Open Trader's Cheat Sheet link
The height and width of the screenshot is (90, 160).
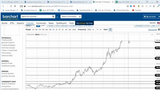9,50
